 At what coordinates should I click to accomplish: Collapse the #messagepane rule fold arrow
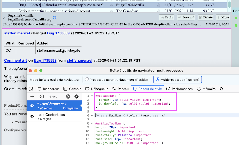tap(91, 96)
